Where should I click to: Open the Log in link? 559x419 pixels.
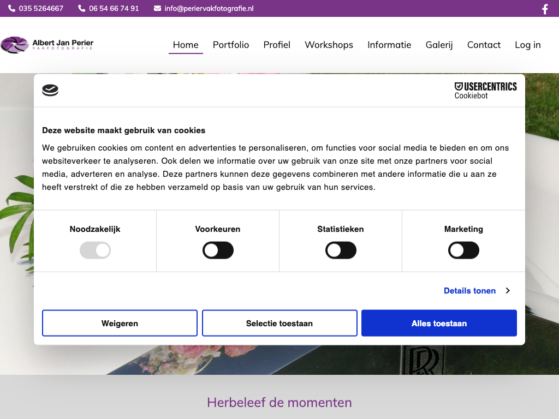pyautogui.click(x=527, y=45)
